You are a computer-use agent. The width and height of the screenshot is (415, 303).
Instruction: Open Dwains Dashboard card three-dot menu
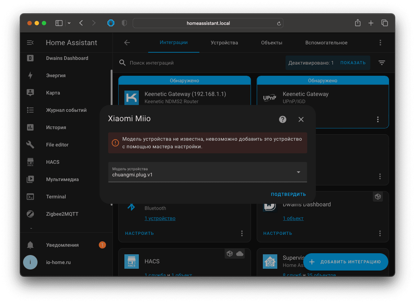click(x=380, y=233)
